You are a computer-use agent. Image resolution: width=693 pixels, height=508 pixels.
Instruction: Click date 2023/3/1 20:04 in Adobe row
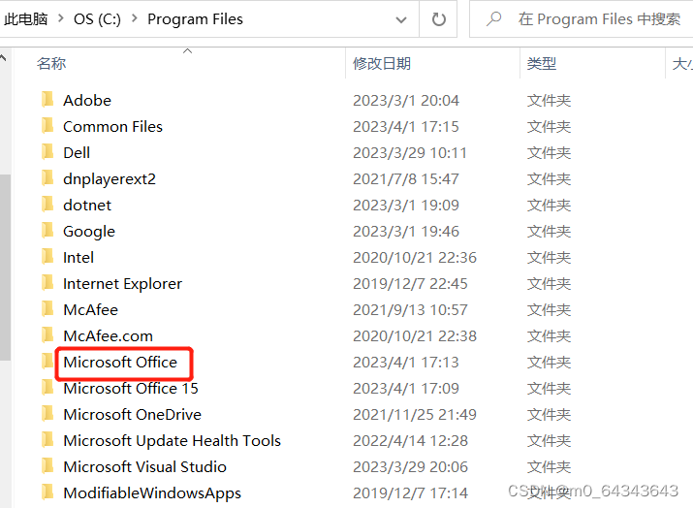406,101
